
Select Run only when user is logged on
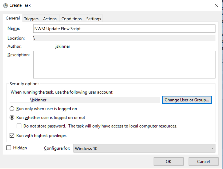pos(12,109)
